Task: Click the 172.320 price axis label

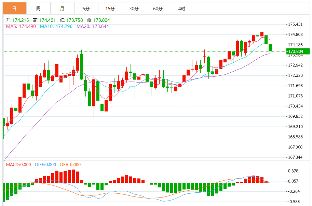Action: (x=296, y=75)
